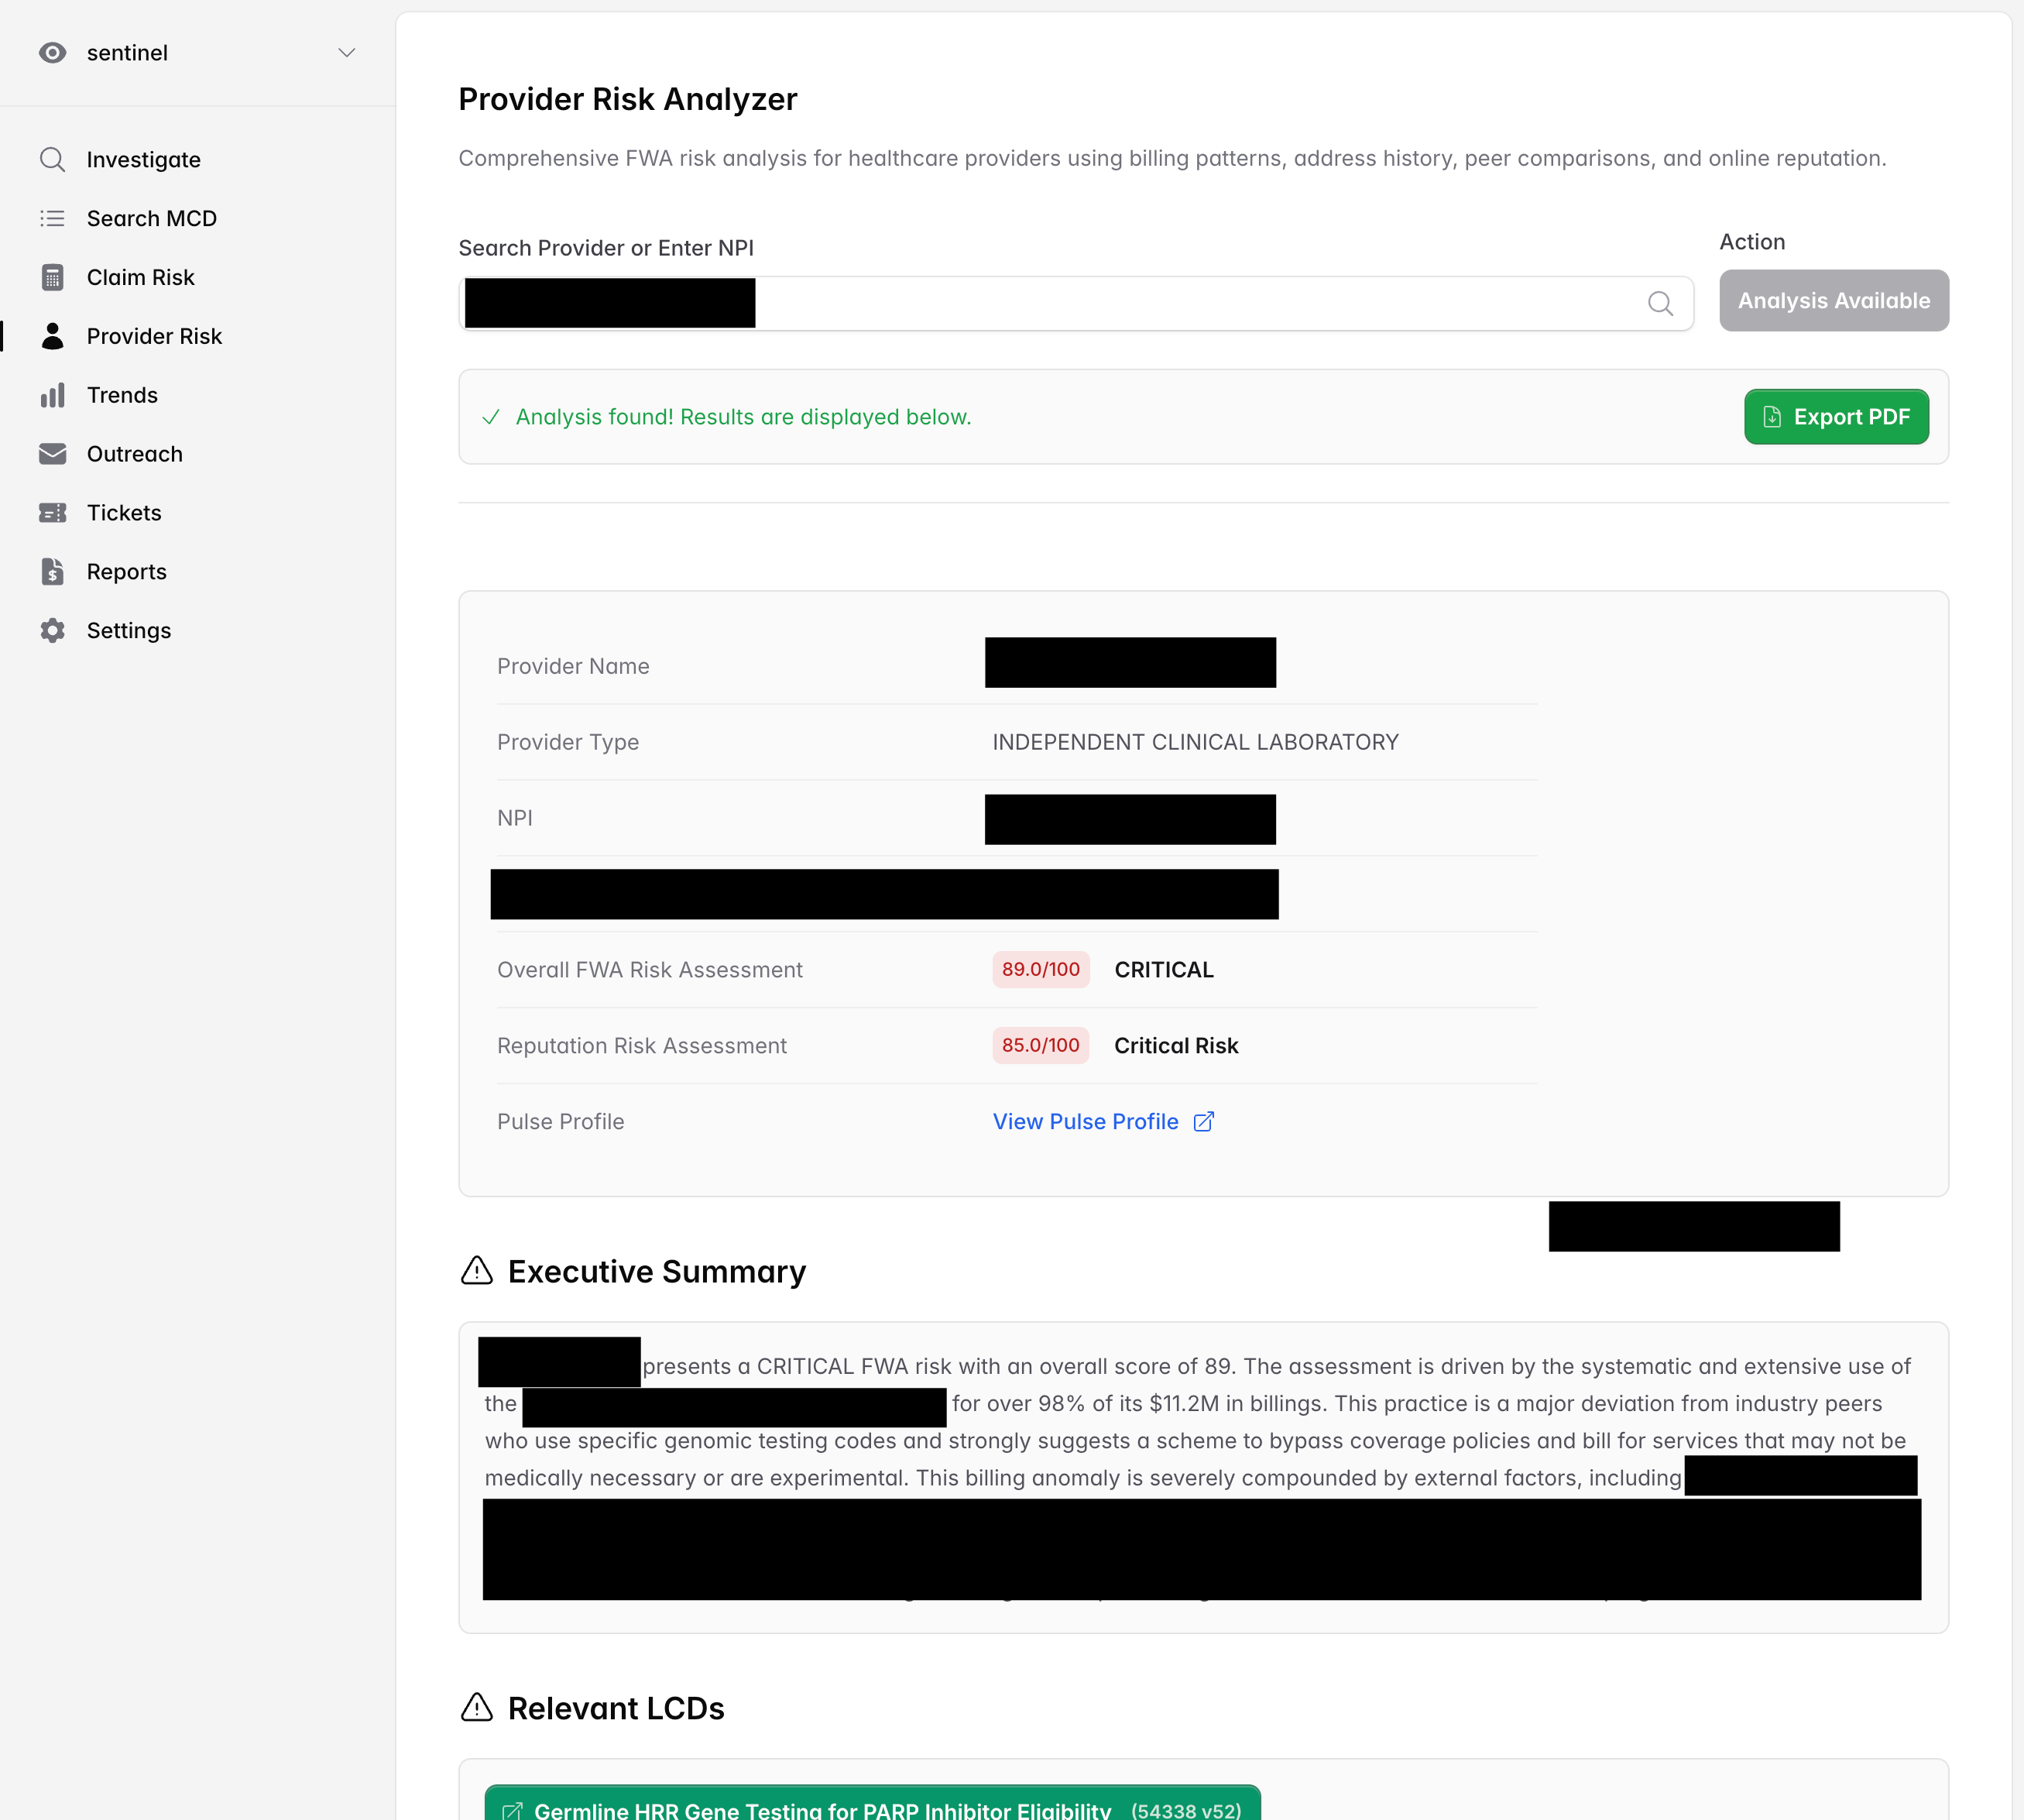Click the external link icon beside Pulse Profile
The height and width of the screenshot is (1820, 2024).
tap(1203, 1121)
